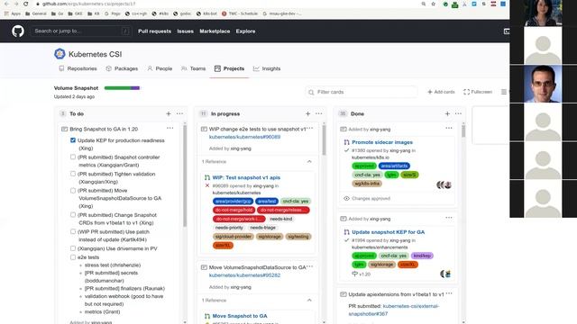Select the Projects tab
The image size is (577, 324).
(x=229, y=68)
